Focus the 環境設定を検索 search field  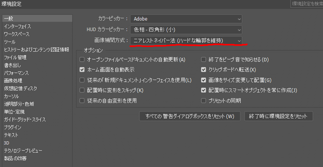[x=307, y=4]
